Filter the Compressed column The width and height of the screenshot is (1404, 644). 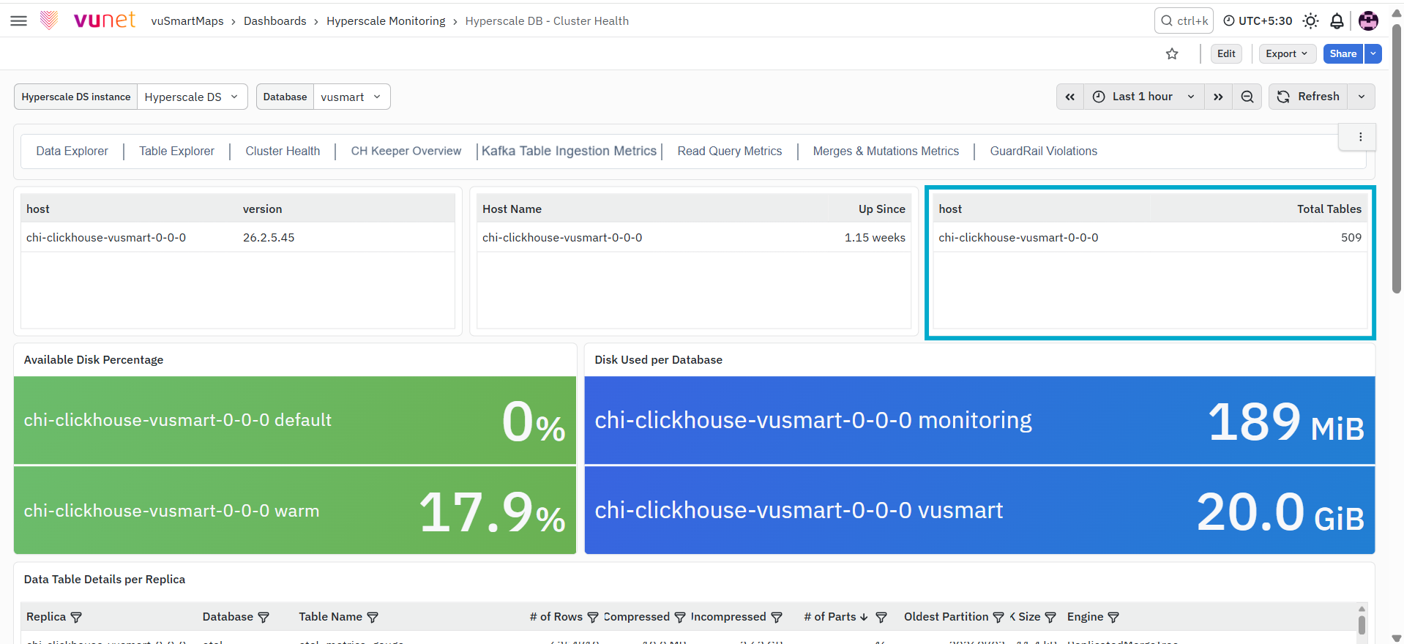coord(680,617)
